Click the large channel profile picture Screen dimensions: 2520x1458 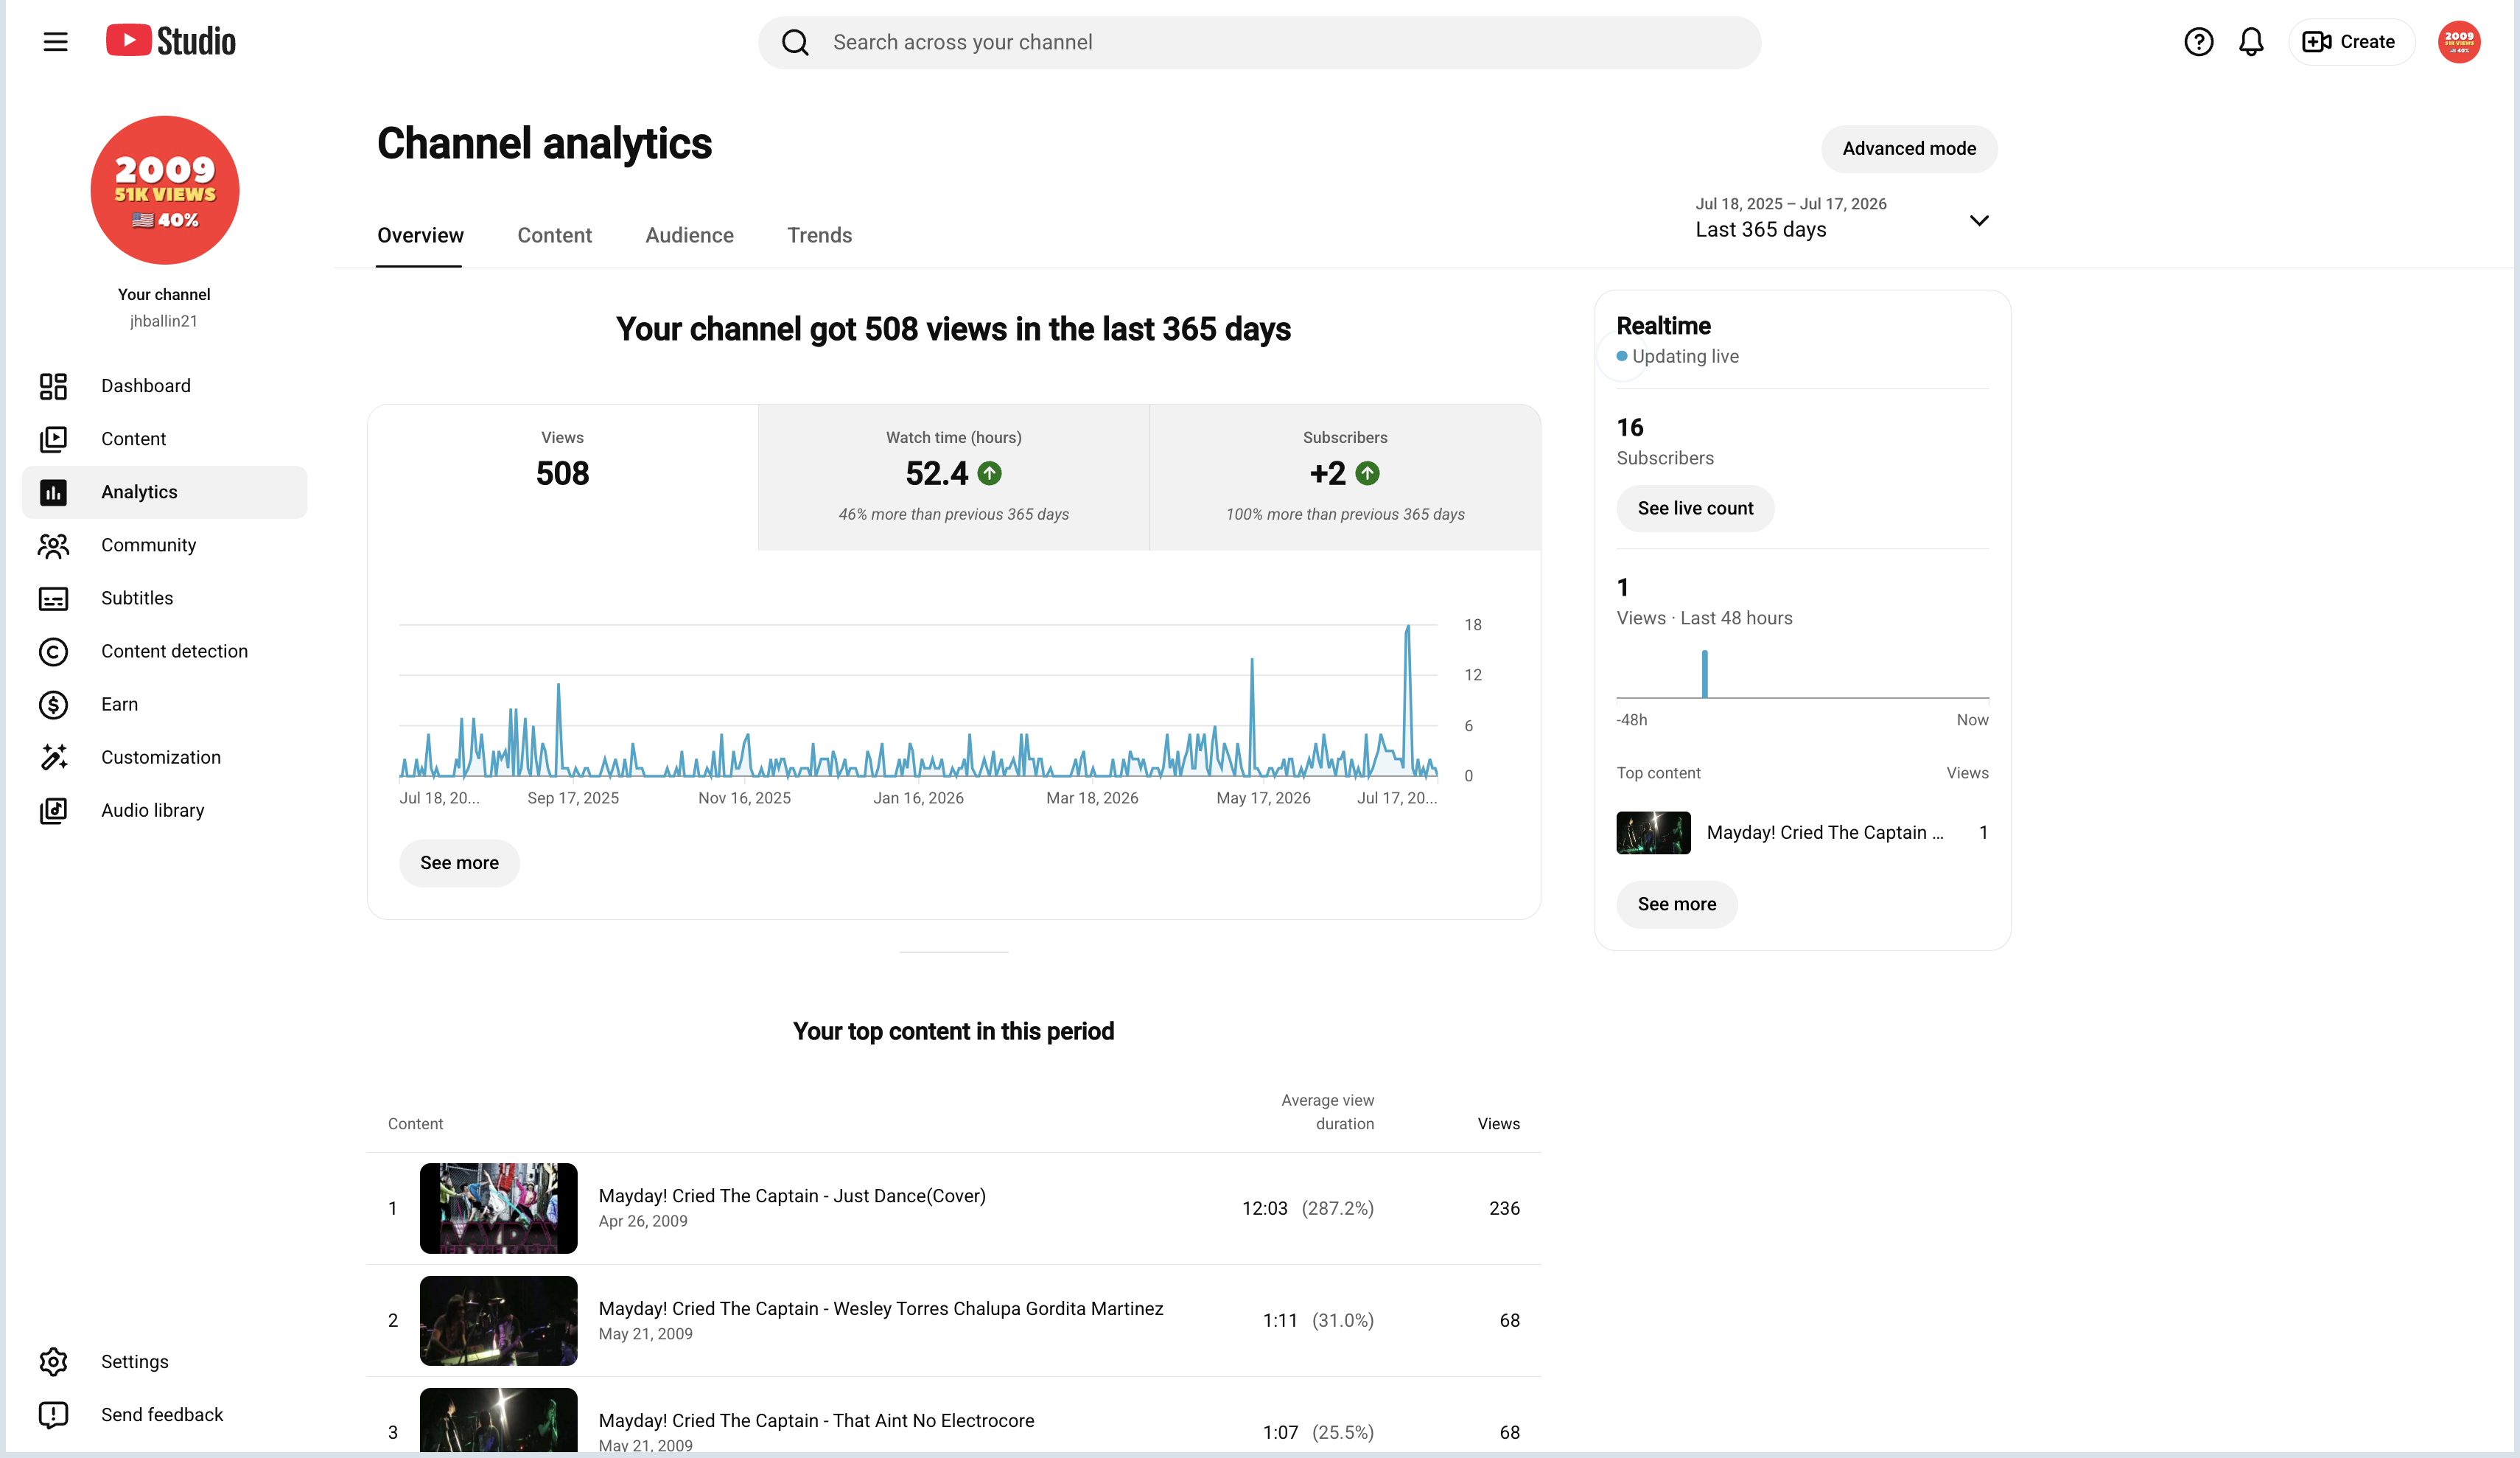point(165,190)
